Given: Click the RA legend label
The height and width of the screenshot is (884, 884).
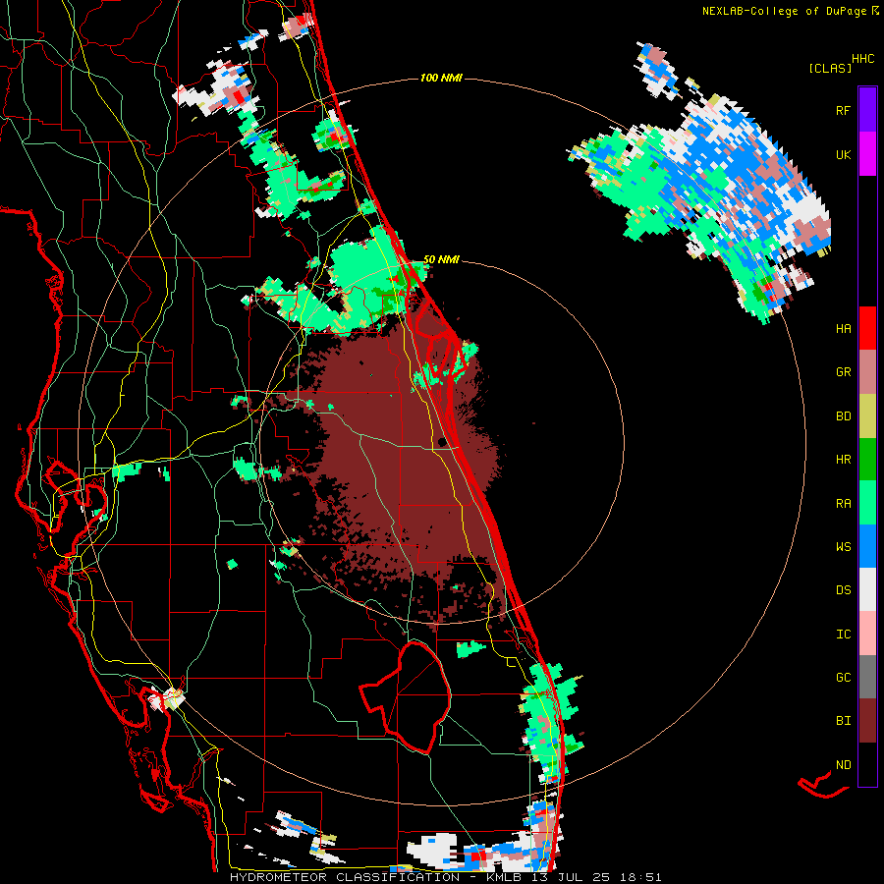Looking at the screenshot, I should point(843,504).
